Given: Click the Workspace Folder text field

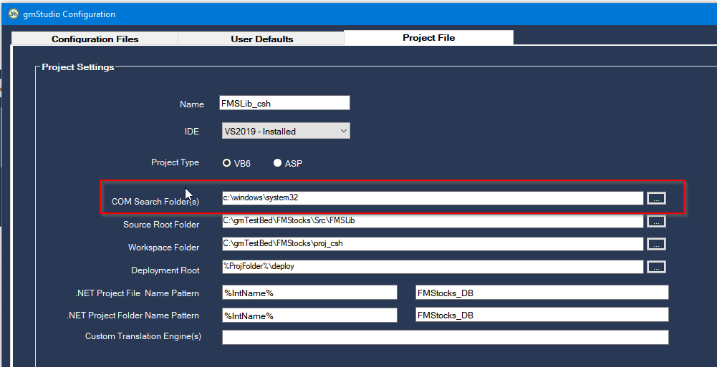Looking at the screenshot, I should 432,243.
